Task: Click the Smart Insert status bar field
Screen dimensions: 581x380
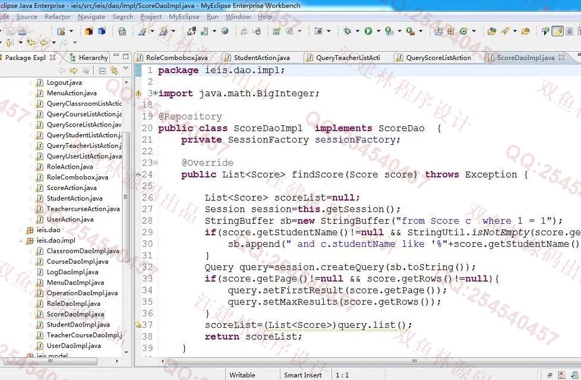Action: coord(303,375)
